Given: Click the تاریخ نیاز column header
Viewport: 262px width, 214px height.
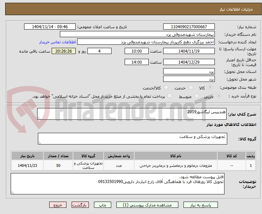Looking at the screenshot, I should pyautogui.click(x=28, y=156).
